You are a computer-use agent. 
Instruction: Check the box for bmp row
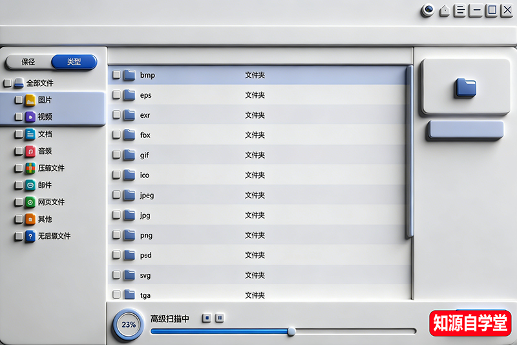click(116, 74)
